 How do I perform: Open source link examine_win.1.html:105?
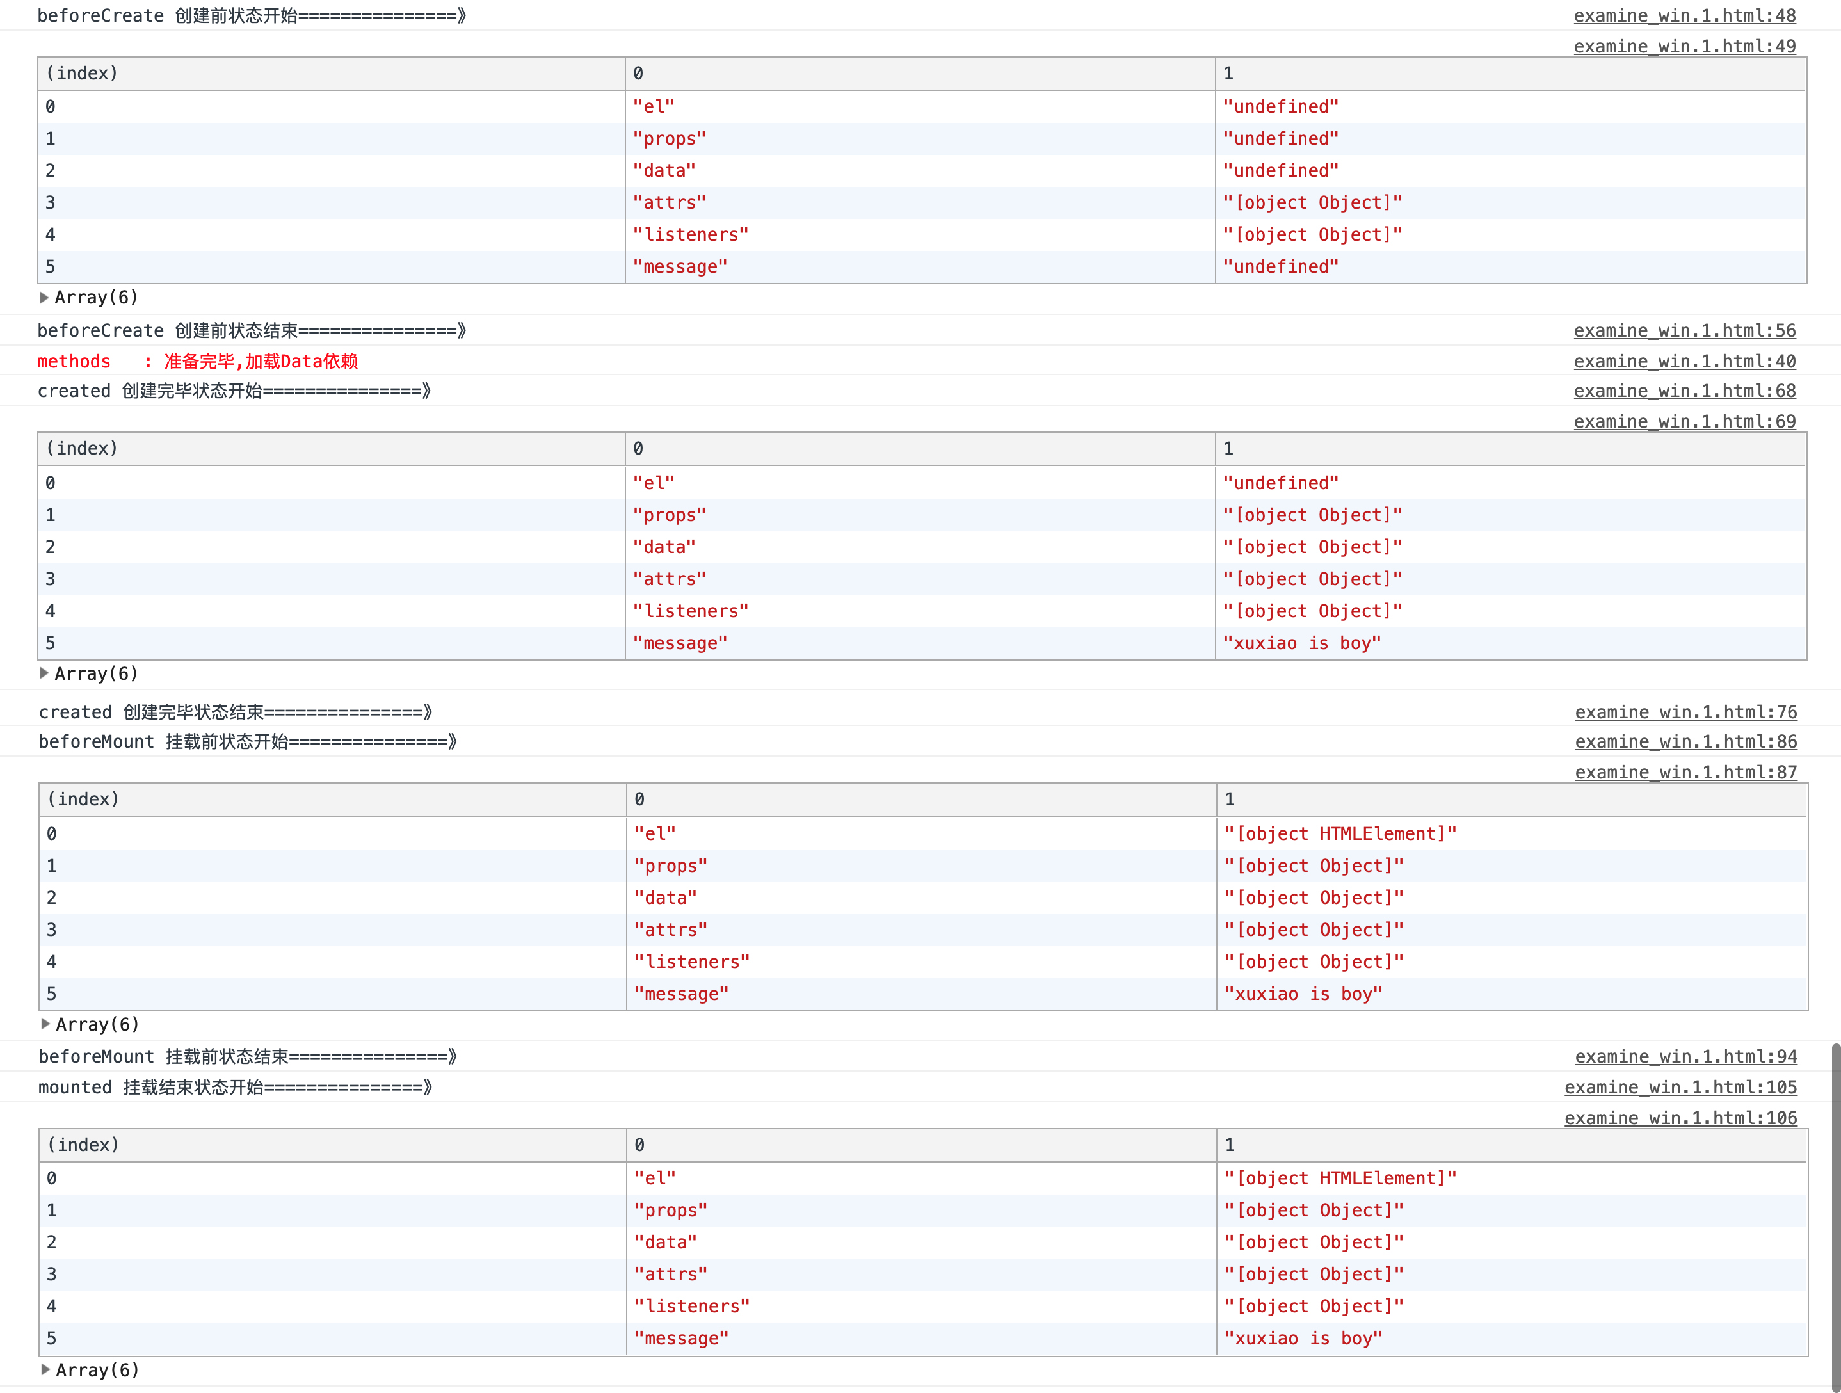(x=1680, y=1088)
